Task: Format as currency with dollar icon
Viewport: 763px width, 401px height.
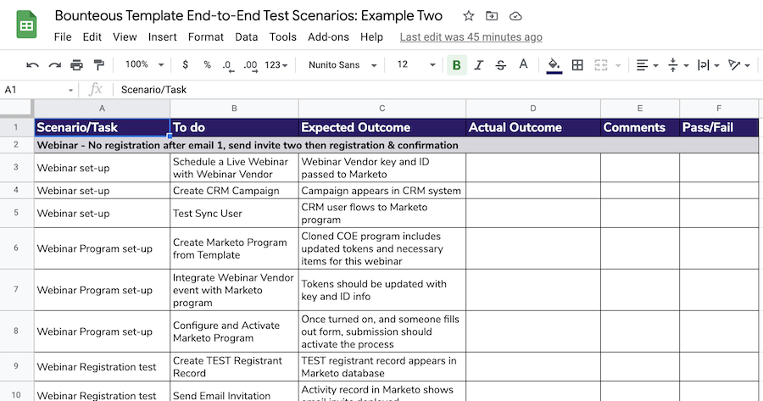Action: 186,64
